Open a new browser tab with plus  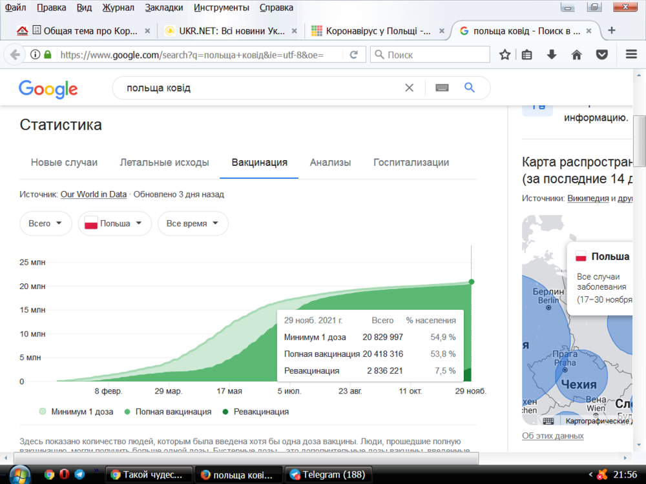coord(612,30)
